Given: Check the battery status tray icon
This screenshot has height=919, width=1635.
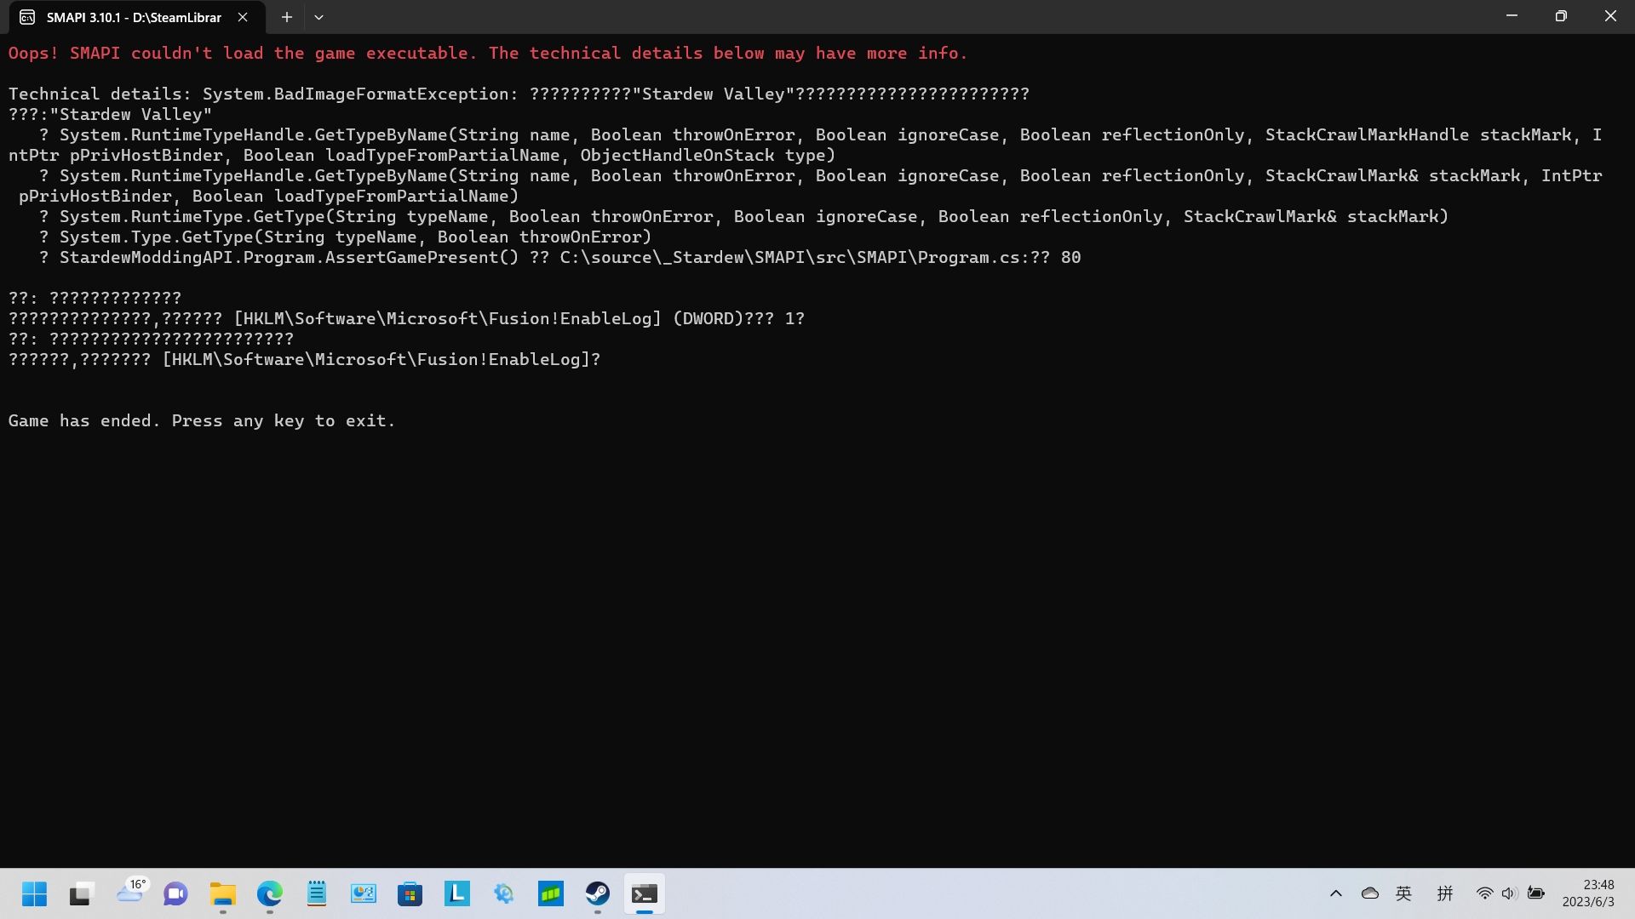Looking at the screenshot, I should [1536, 893].
